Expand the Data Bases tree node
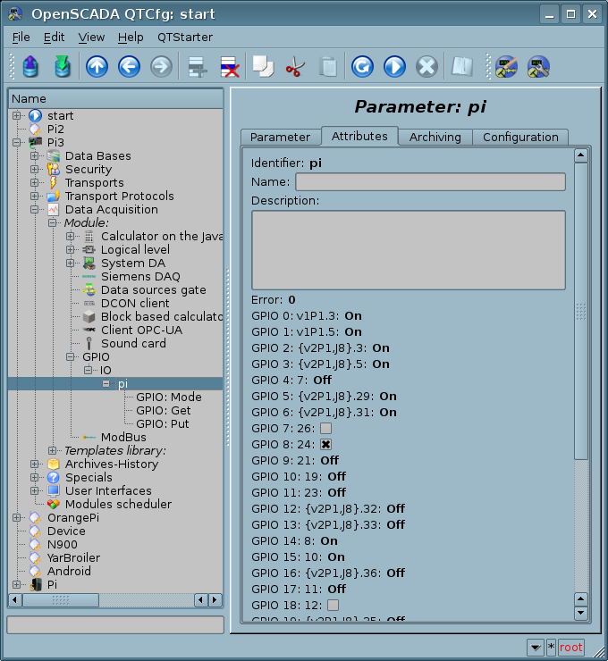The height and width of the screenshot is (661, 608). (35, 156)
